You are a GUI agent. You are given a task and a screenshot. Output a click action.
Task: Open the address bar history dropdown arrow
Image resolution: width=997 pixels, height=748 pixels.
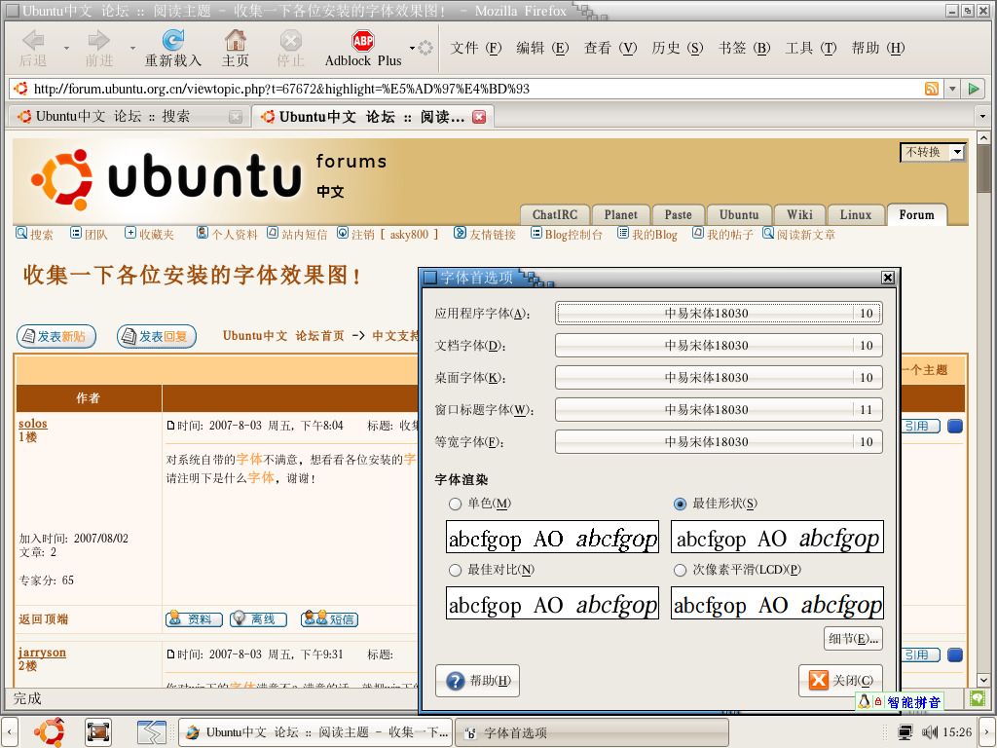point(952,89)
